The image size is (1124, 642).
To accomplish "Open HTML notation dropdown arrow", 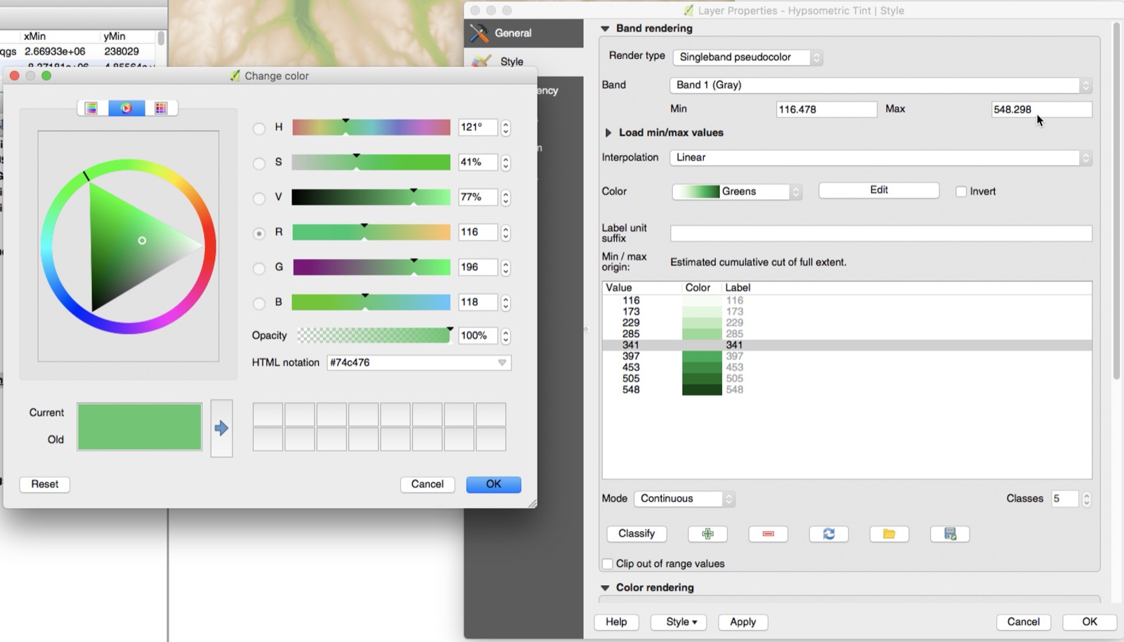I will pos(502,363).
